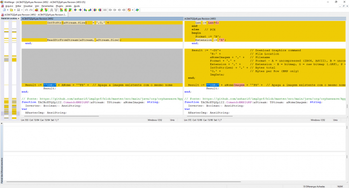Screen dimensions: 349x188
Task: Click the Next Difference green arrow icon
Action: [x=41, y=10]
